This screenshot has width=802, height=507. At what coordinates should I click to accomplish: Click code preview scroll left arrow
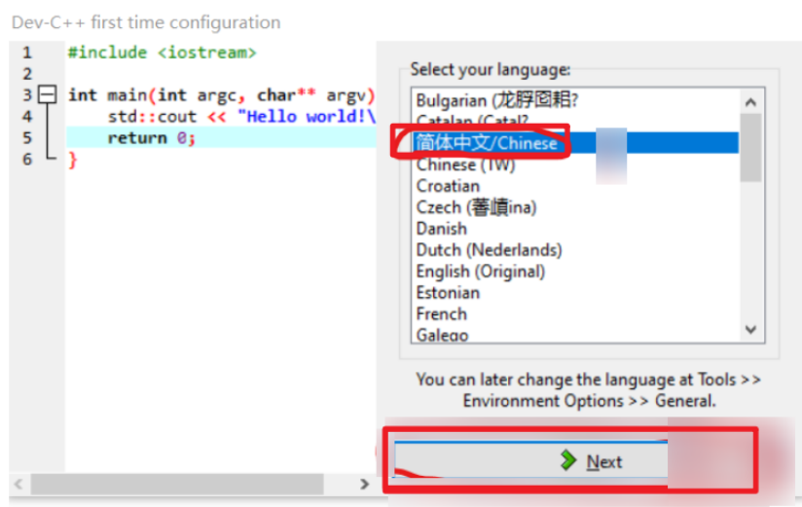(18, 484)
